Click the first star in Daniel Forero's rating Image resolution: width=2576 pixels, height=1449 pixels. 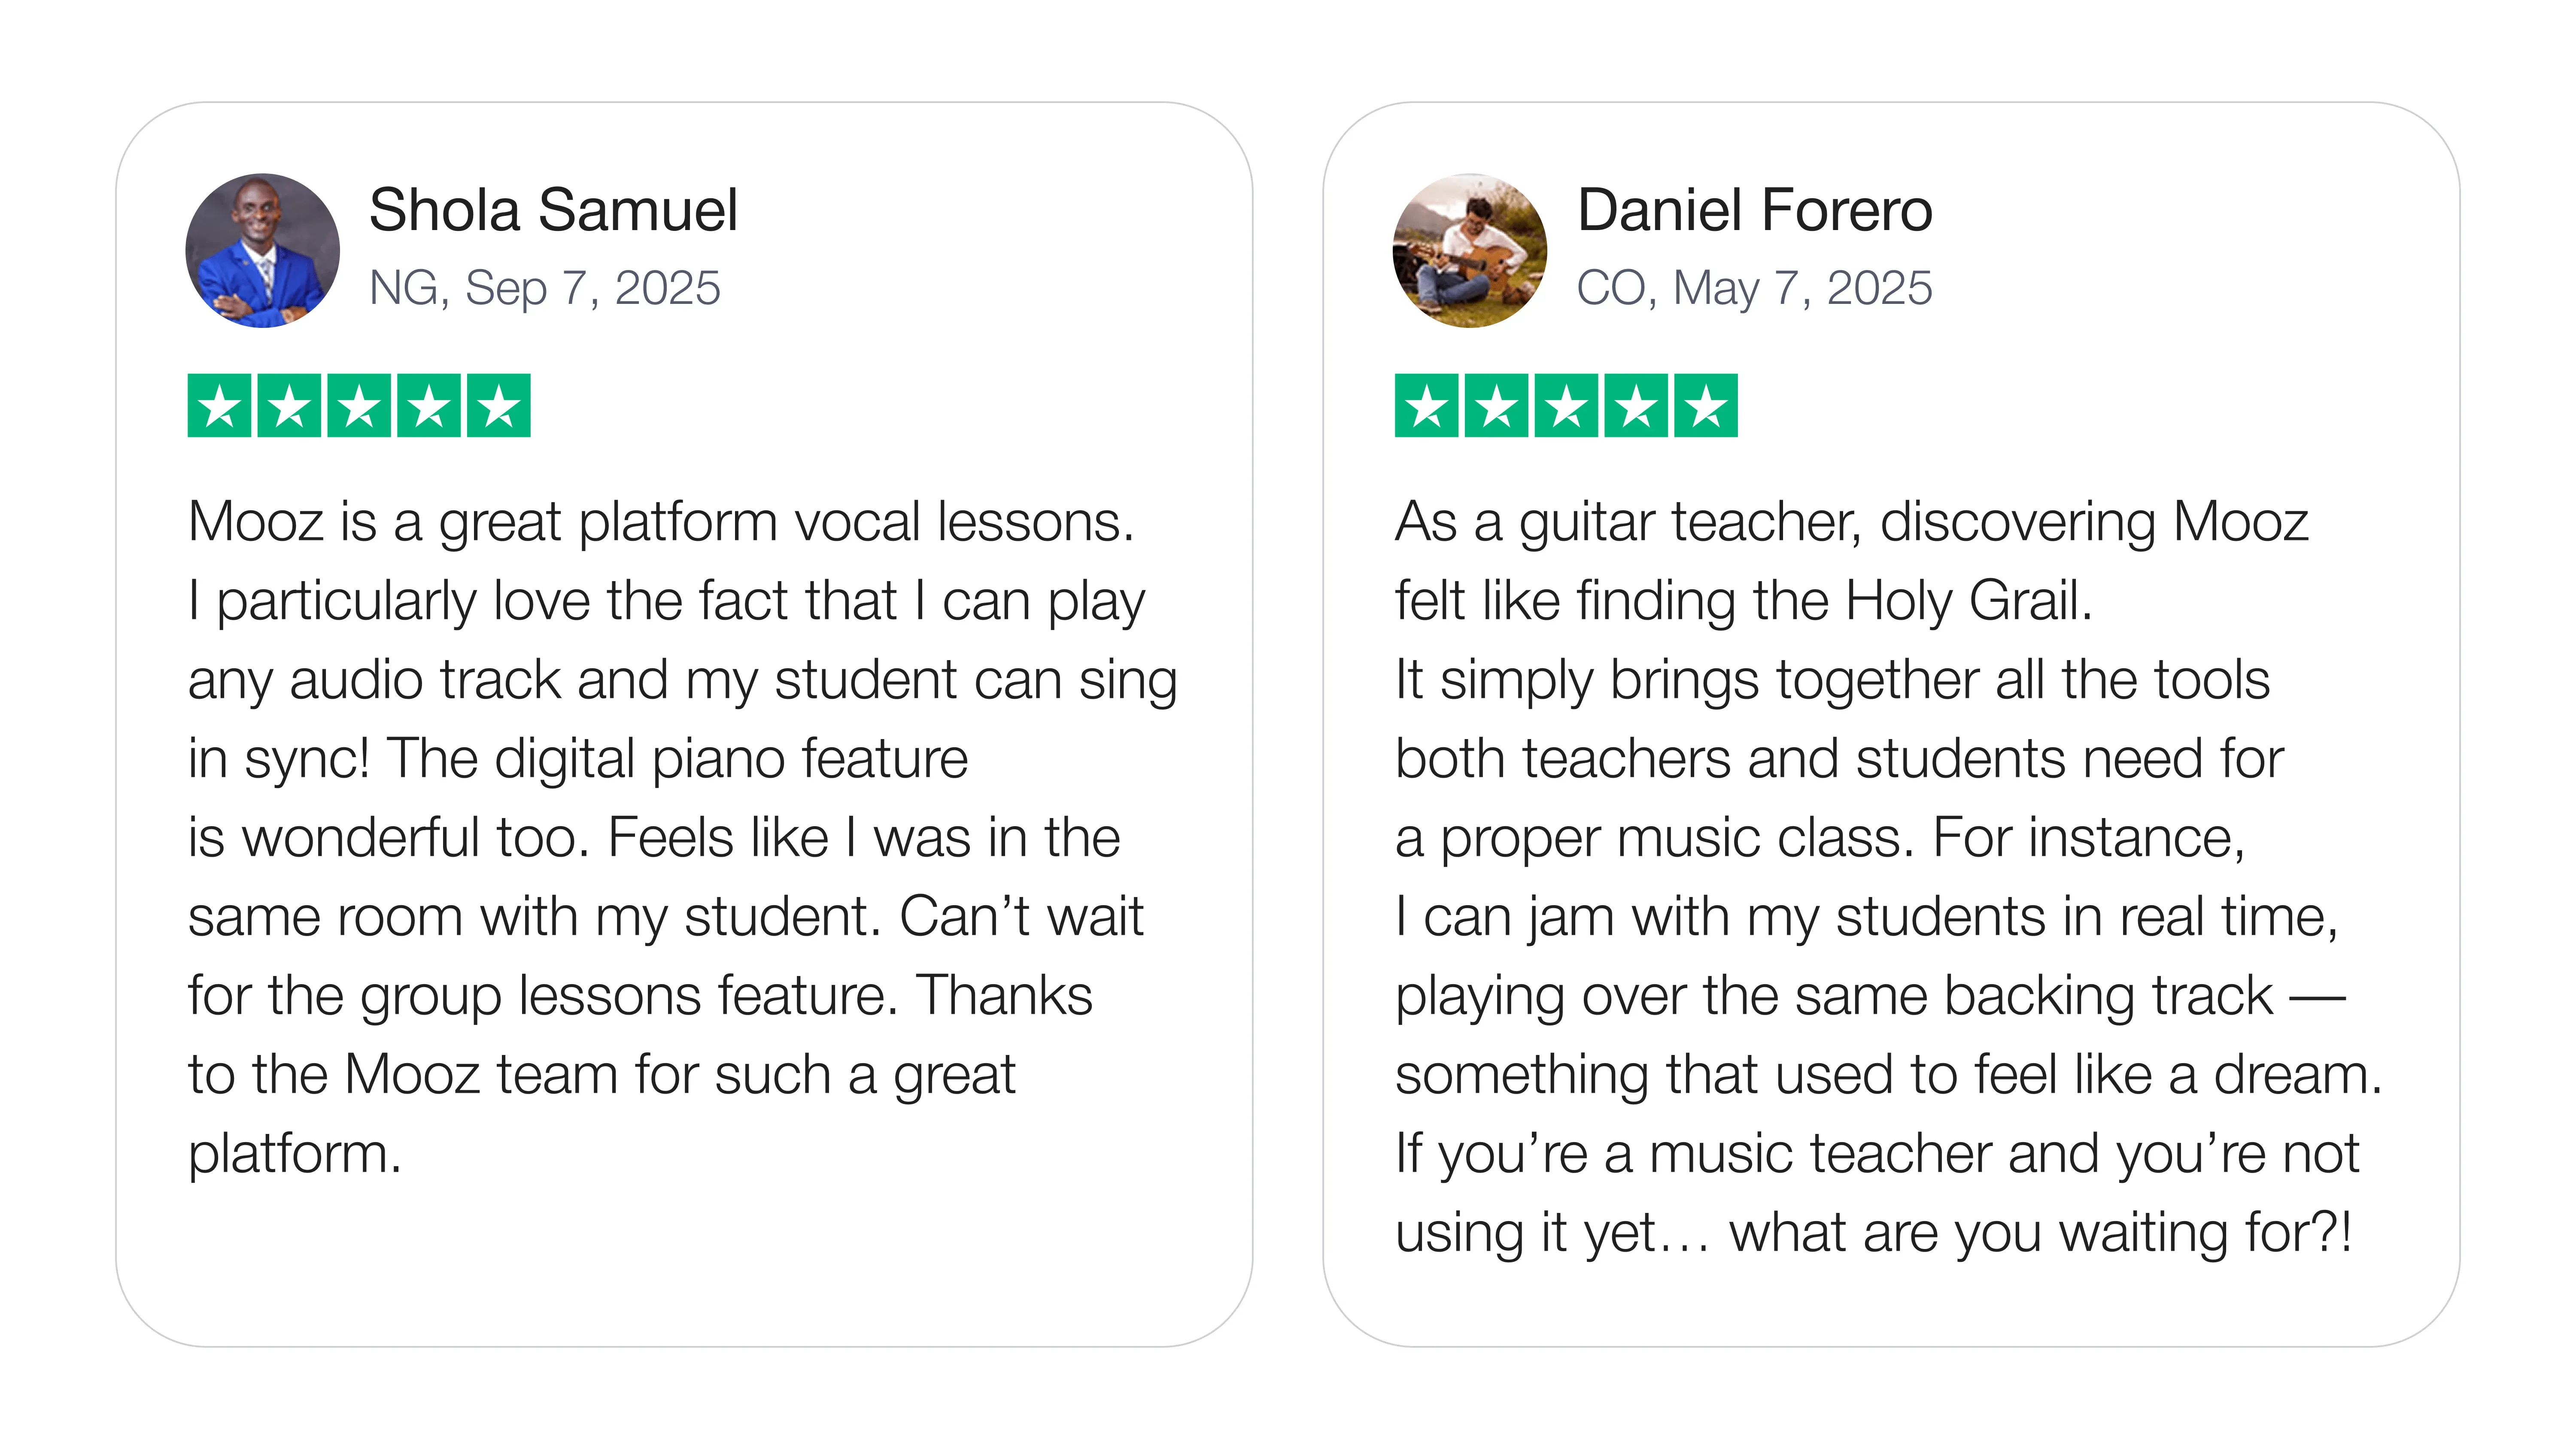point(1427,406)
